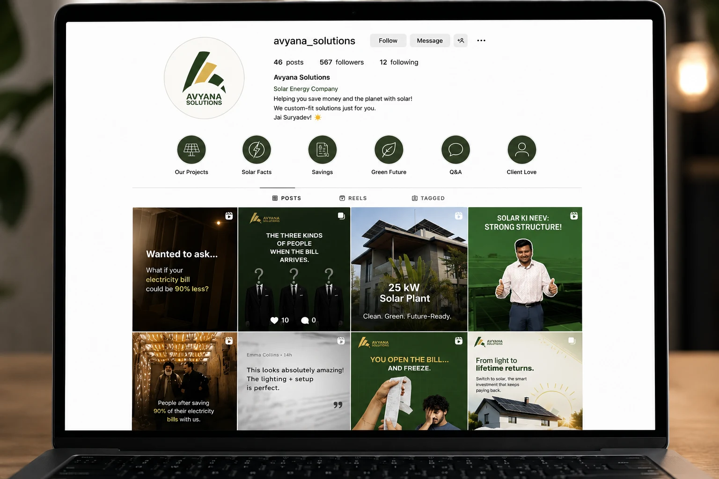Click carousel icon on 'Three Kinds of People' post
Screen dimensions: 719x479
pyautogui.click(x=341, y=216)
